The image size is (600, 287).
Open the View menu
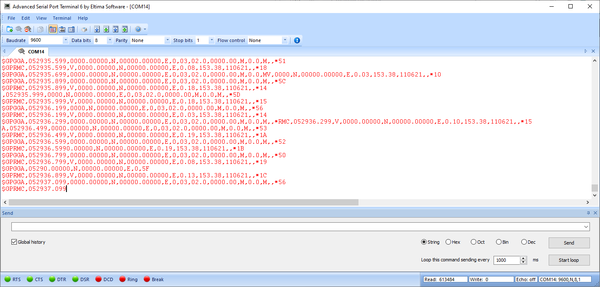42,18
